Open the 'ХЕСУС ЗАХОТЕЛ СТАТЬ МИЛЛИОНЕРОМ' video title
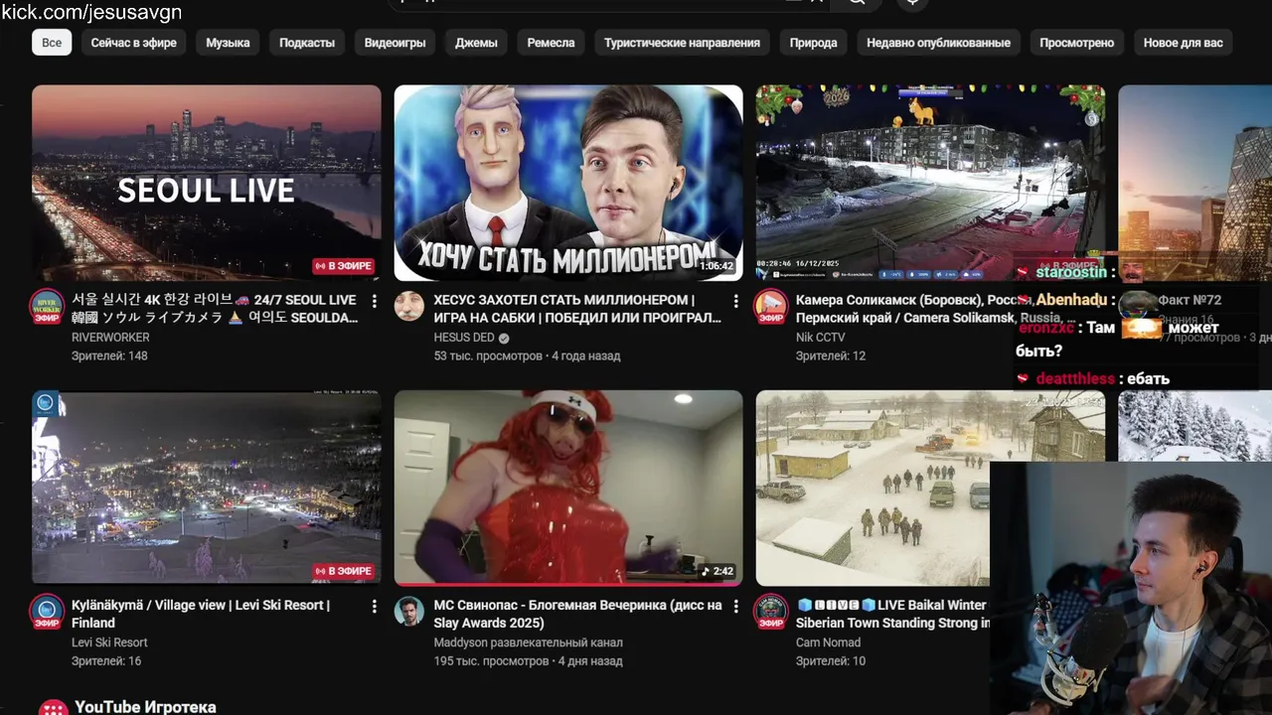Image resolution: width=1272 pixels, height=715 pixels. coord(577,309)
